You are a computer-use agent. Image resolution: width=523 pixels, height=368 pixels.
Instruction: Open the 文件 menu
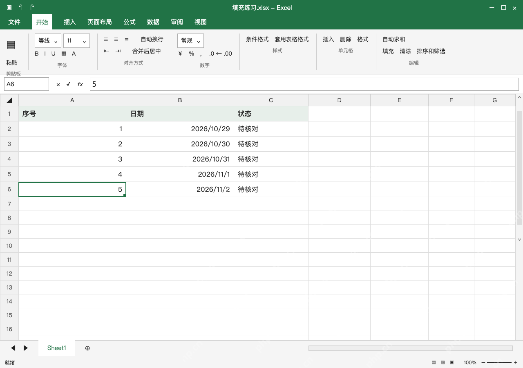(x=14, y=22)
